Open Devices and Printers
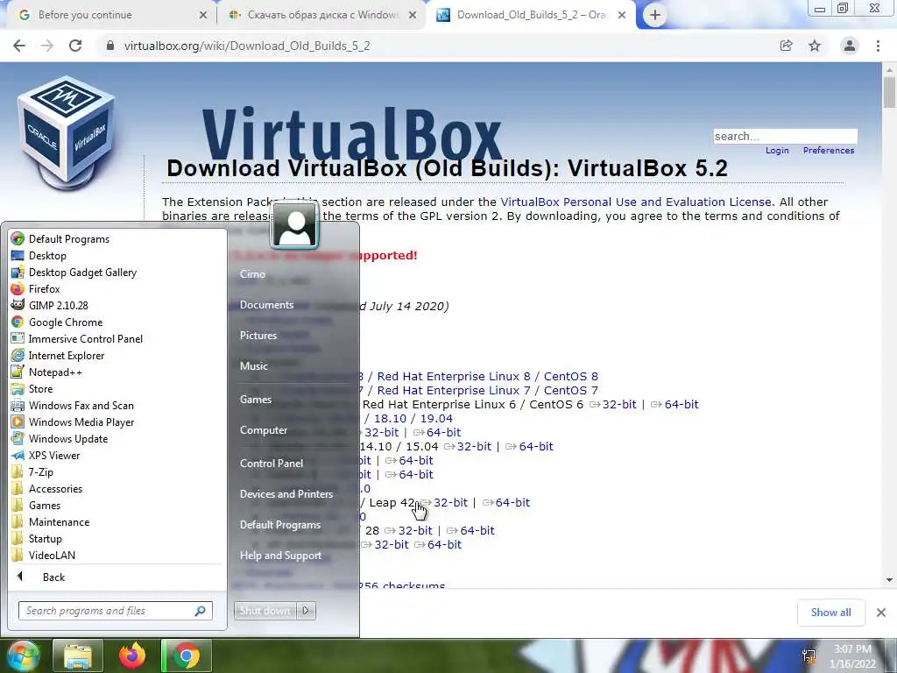 click(286, 494)
